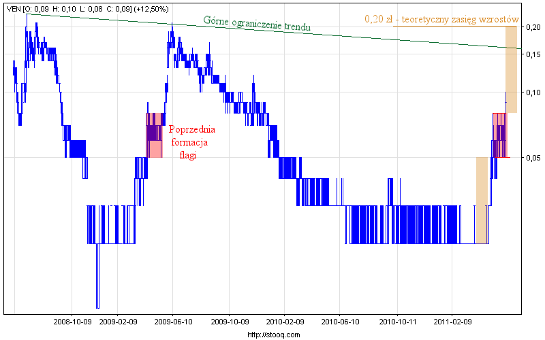
Task: Click the 2009-06-10 date marker
Action: click(x=174, y=320)
